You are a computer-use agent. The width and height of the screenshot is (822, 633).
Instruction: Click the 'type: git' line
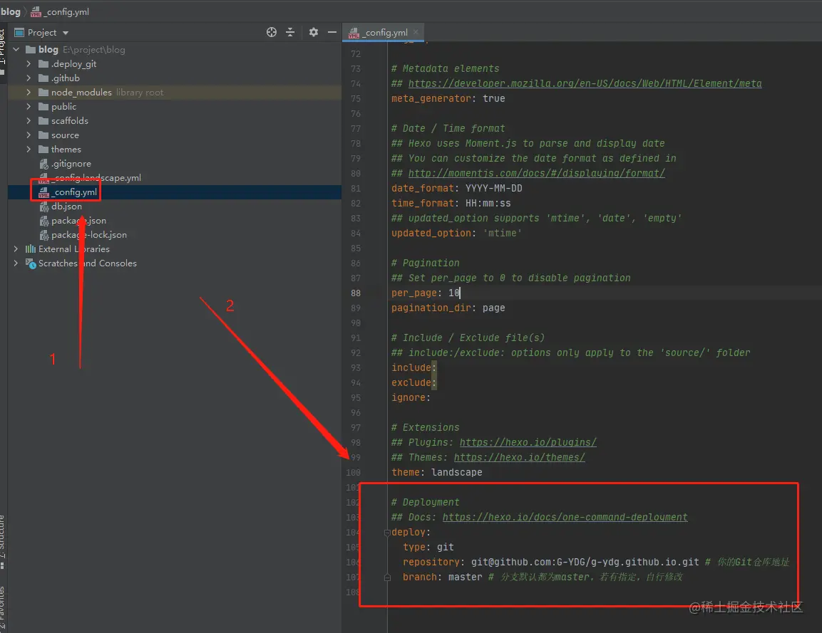point(428,547)
